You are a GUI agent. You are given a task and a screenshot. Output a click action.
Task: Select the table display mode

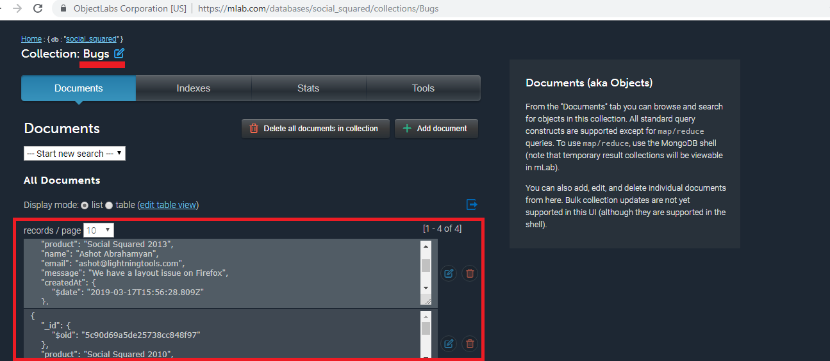tap(109, 205)
